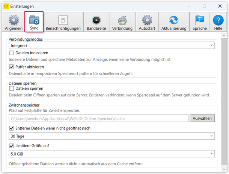Select the Sprache flag tab
Viewport: 229px width, 174px height.
(200, 22)
